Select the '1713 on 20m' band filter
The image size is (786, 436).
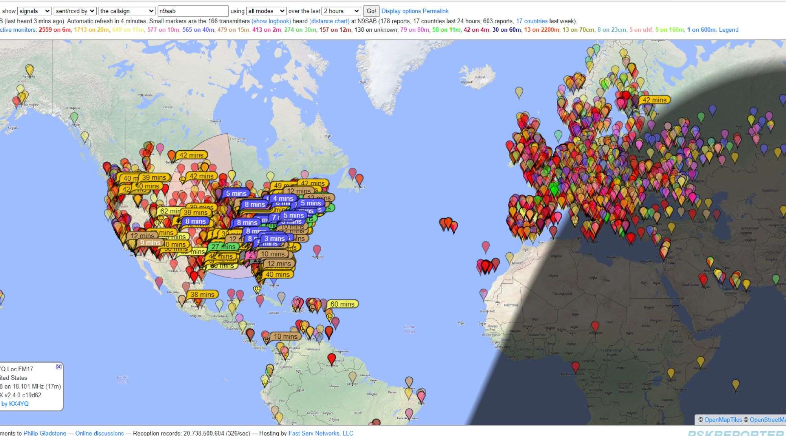91,30
